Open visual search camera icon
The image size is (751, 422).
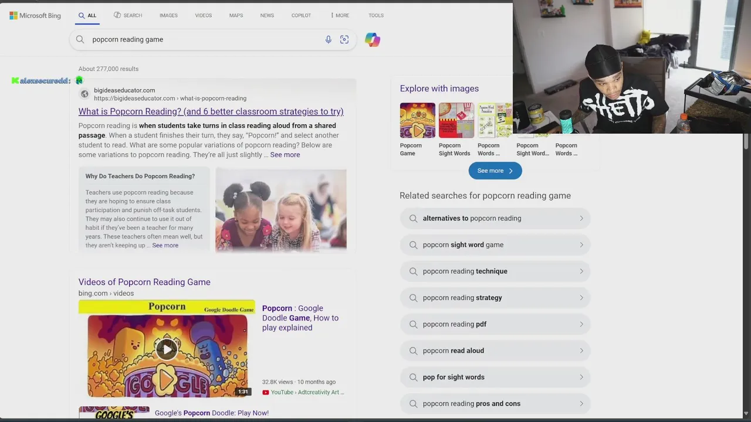click(x=344, y=39)
